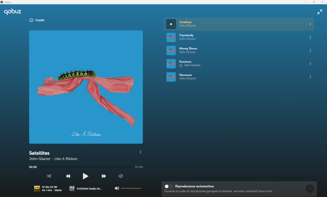Select the Nevasure track title
The width and height of the screenshot is (327, 197).
pyautogui.click(x=186, y=75)
